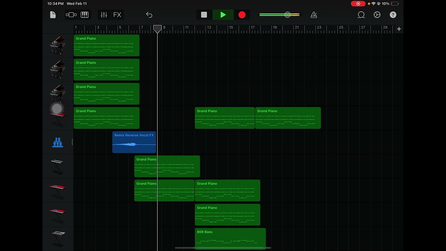Stop playback with the square button

tap(204, 15)
